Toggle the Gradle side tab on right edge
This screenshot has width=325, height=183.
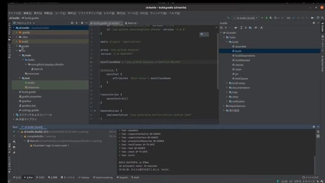322,27
